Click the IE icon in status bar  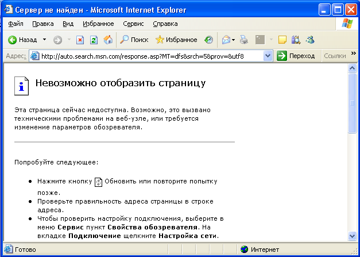[x=9, y=249]
